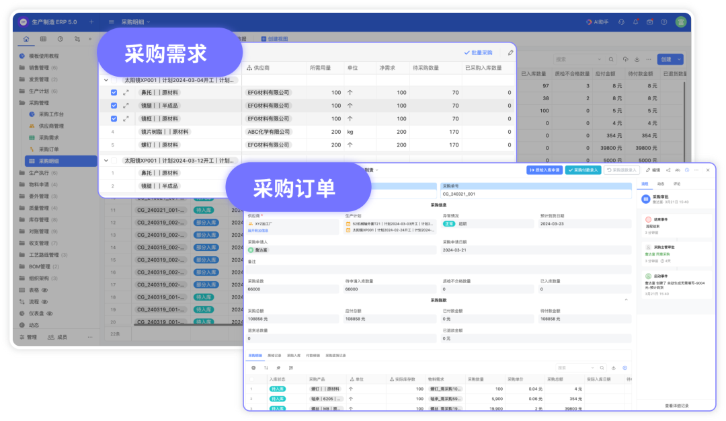This screenshot has height=421, width=726.
Task: Click the 批量采购 button
Action: (x=479, y=53)
